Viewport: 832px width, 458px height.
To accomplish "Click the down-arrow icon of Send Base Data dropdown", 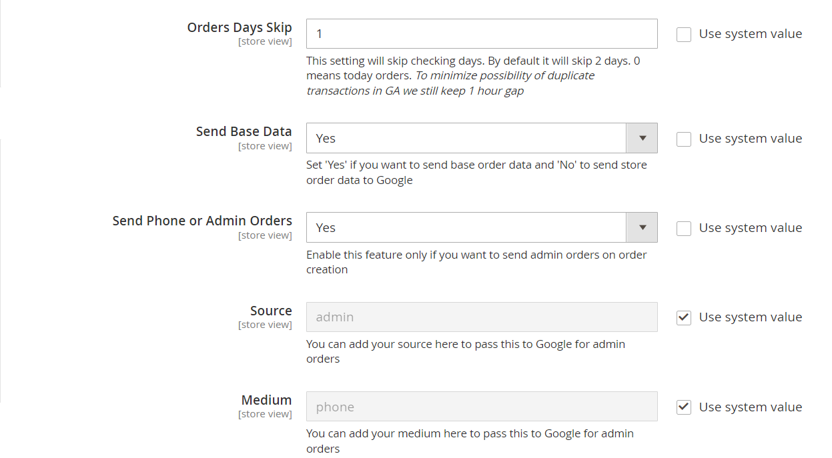I will point(642,139).
